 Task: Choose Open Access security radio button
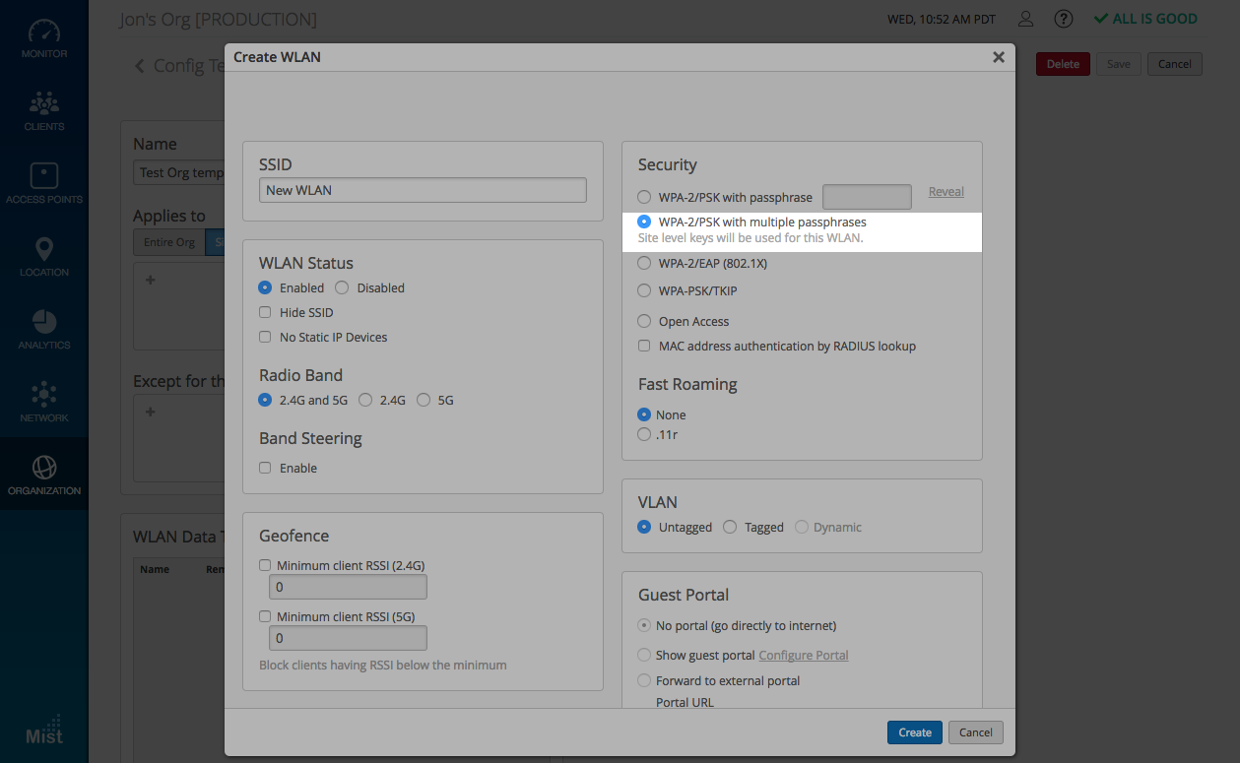[644, 321]
